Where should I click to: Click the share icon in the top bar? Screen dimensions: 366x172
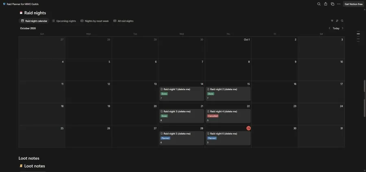pos(325,4)
